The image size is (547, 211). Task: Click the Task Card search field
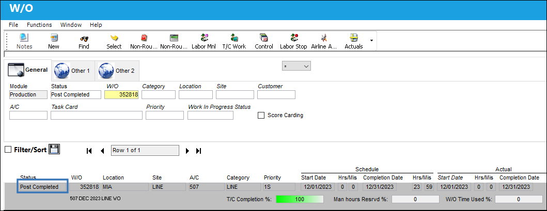point(97,115)
